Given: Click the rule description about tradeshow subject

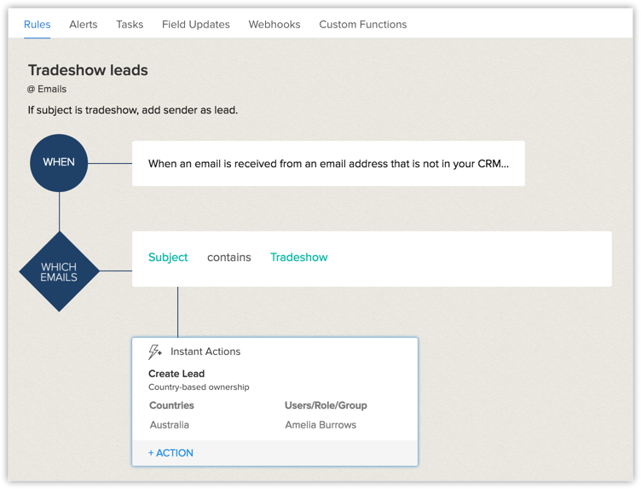Looking at the screenshot, I should (133, 110).
